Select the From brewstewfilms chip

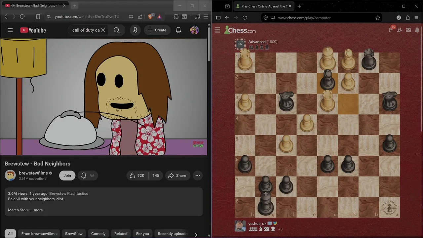[x=39, y=234]
